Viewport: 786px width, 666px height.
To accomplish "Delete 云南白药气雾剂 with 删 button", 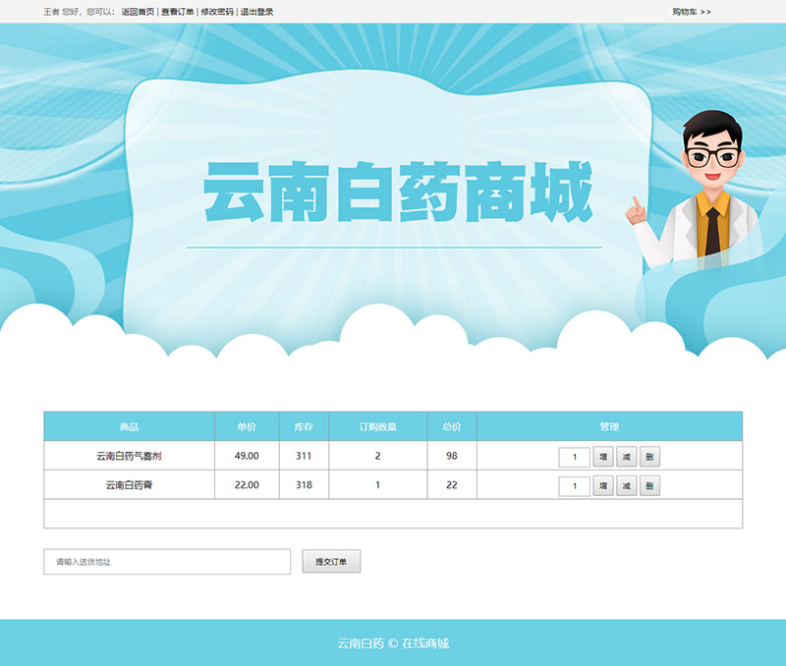I will [649, 457].
